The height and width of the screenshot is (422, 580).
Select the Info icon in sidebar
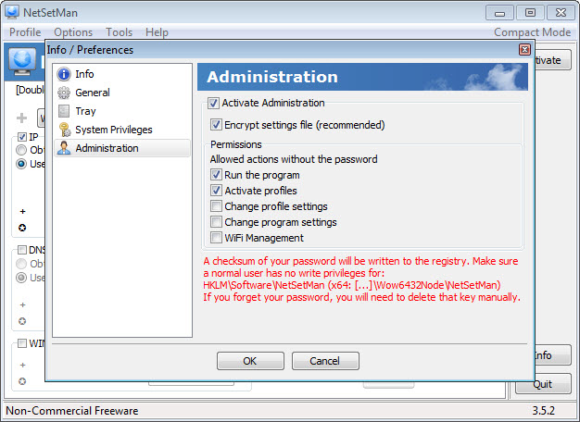(x=64, y=74)
